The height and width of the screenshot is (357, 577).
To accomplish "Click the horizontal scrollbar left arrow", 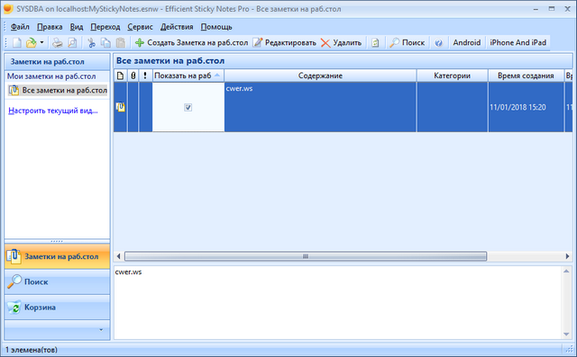I will 118,256.
